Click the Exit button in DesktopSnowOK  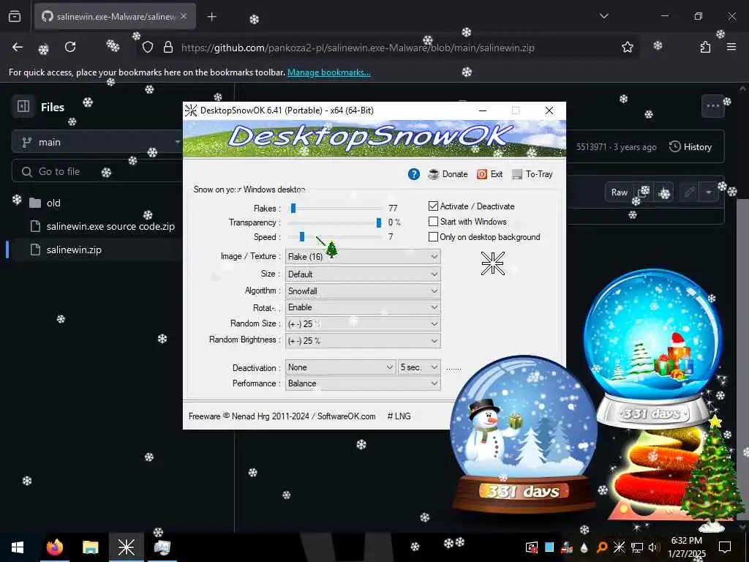(489, 174)
